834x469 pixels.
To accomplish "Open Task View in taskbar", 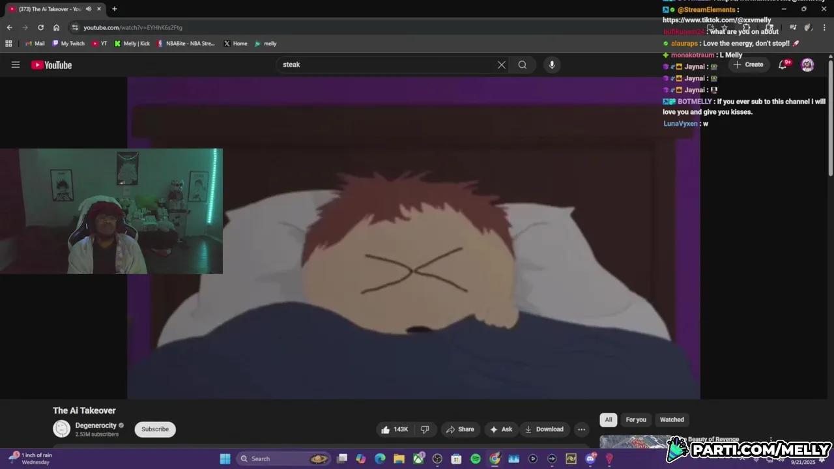I will point(342,459).
